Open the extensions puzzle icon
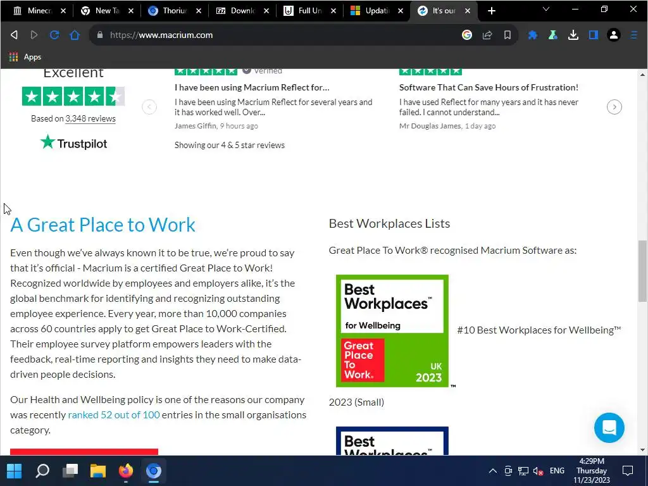648x486 pixels. click(533, 35)
